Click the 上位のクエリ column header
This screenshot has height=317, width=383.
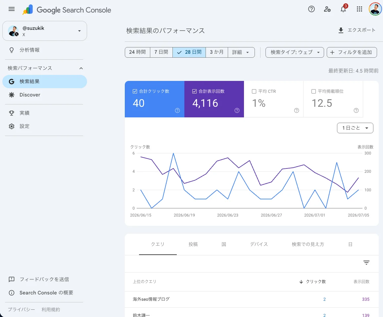pos(144,282)
